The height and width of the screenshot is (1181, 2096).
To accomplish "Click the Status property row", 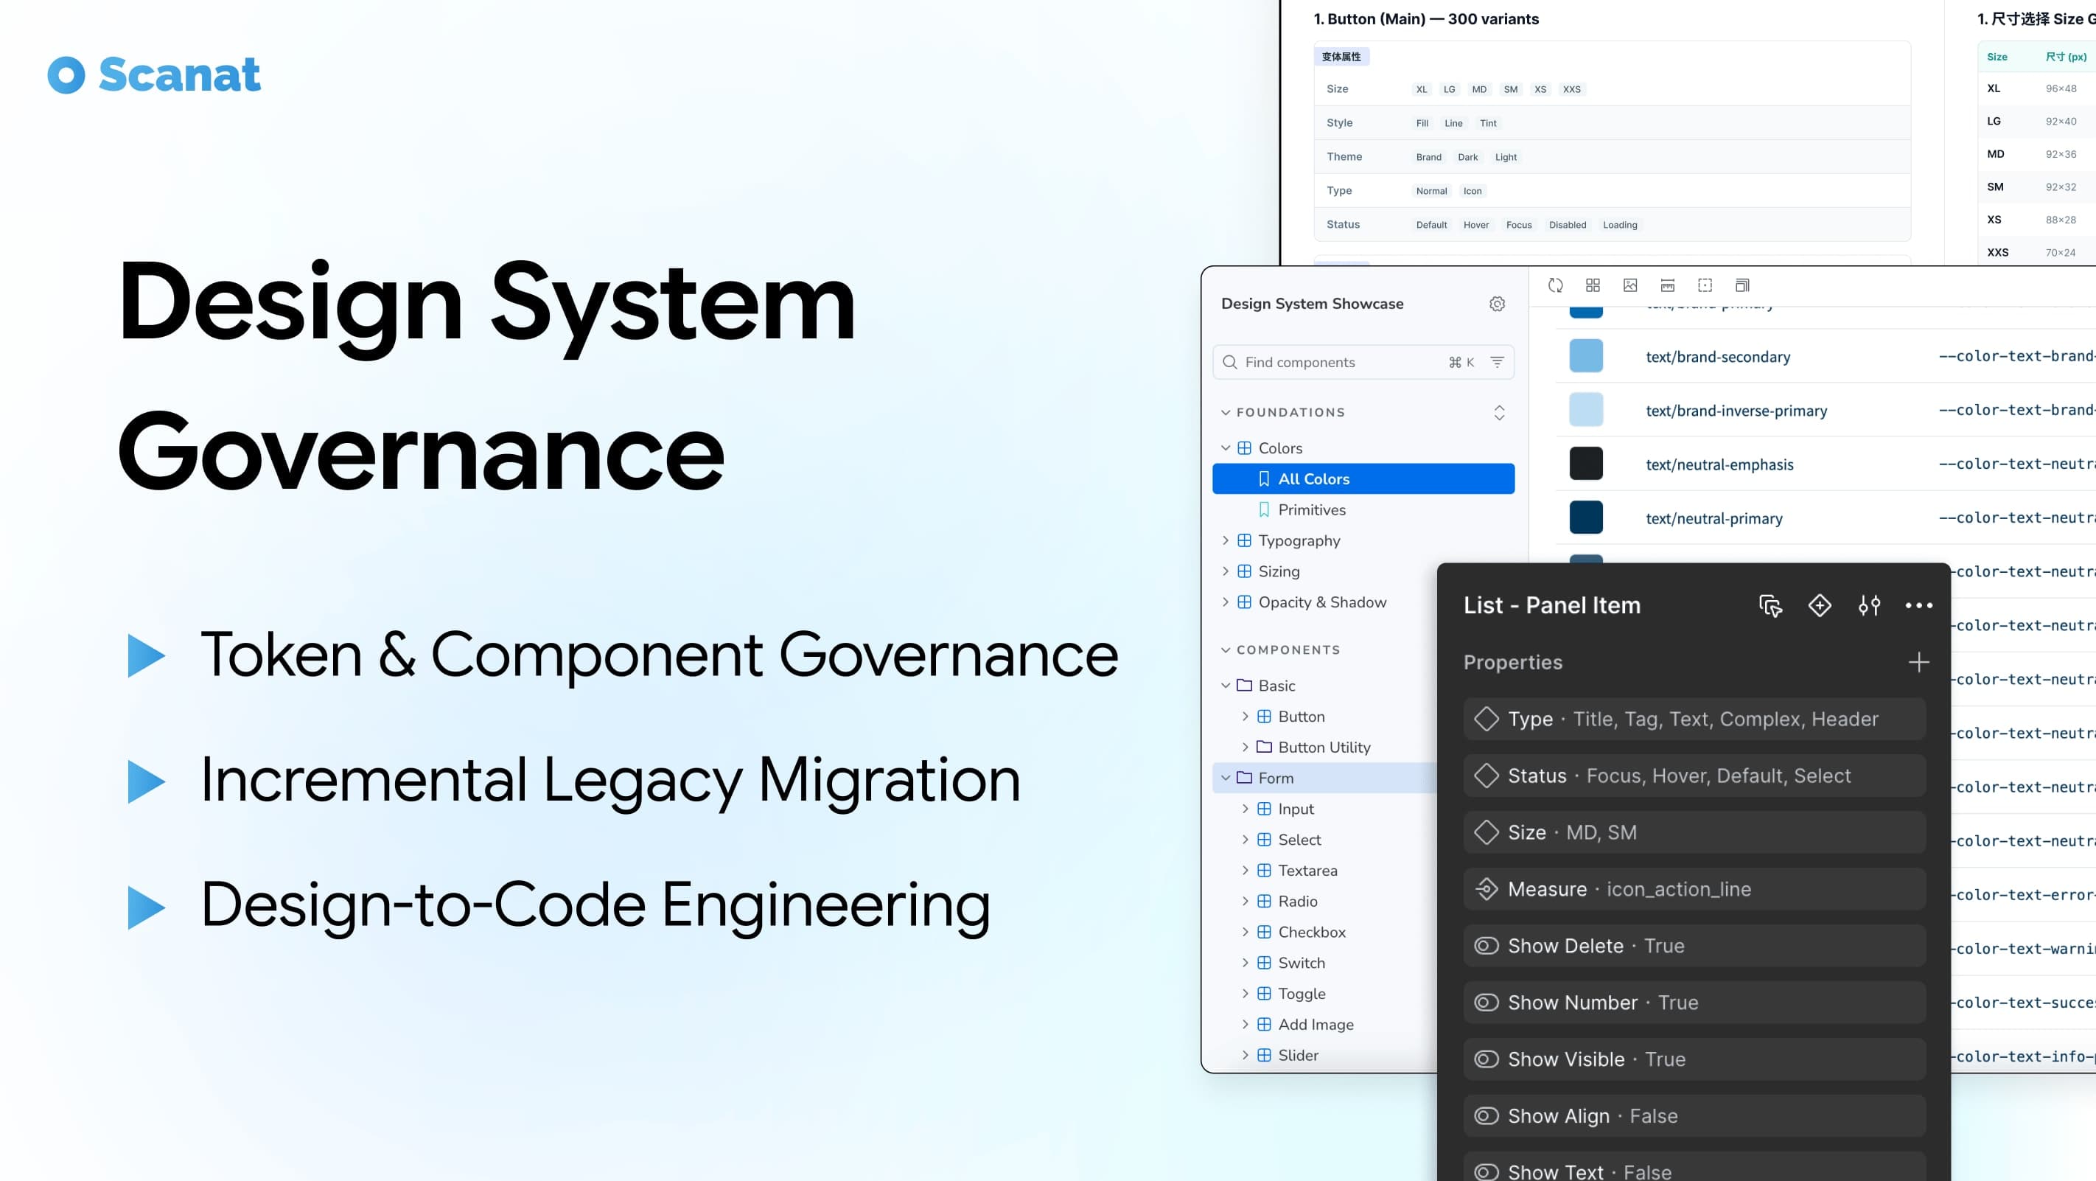I will [x=1694, y=776].
